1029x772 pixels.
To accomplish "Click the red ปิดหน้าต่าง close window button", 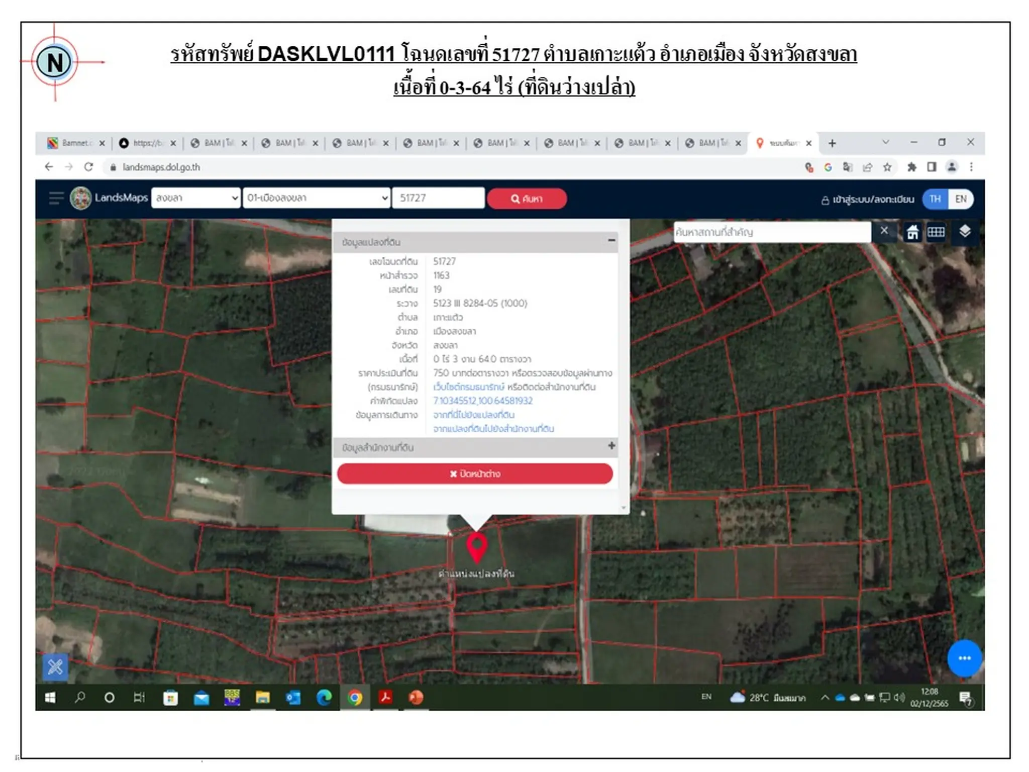I will point(475,473).
